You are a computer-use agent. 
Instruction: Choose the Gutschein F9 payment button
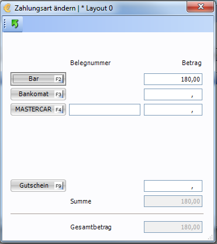tap(38, 185)
